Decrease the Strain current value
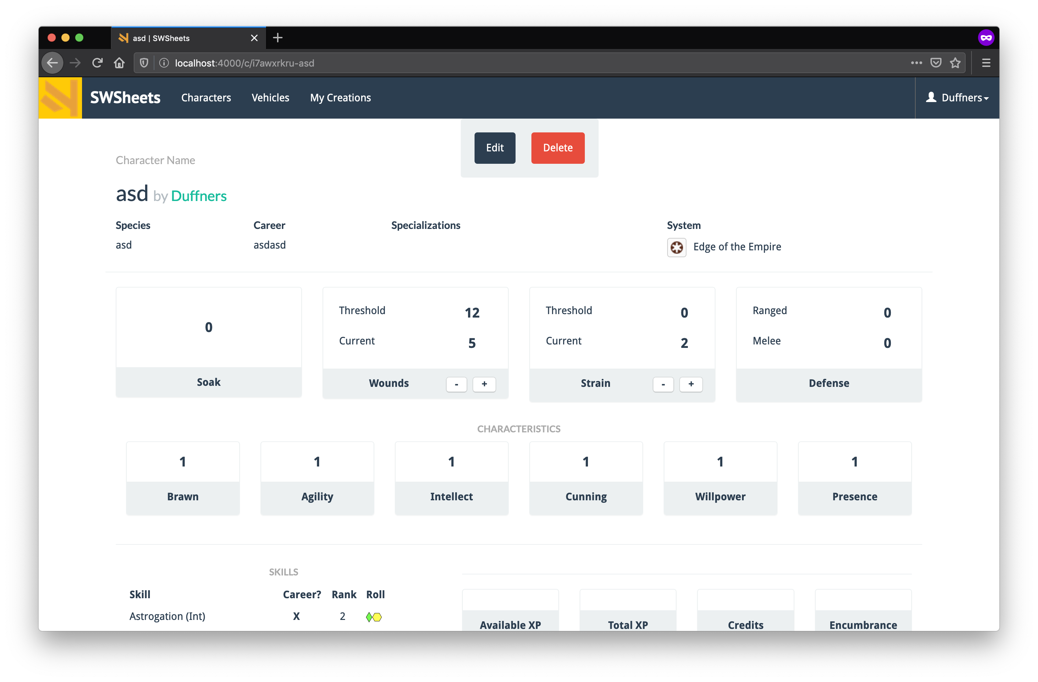1038x682 pixels. 663,384
